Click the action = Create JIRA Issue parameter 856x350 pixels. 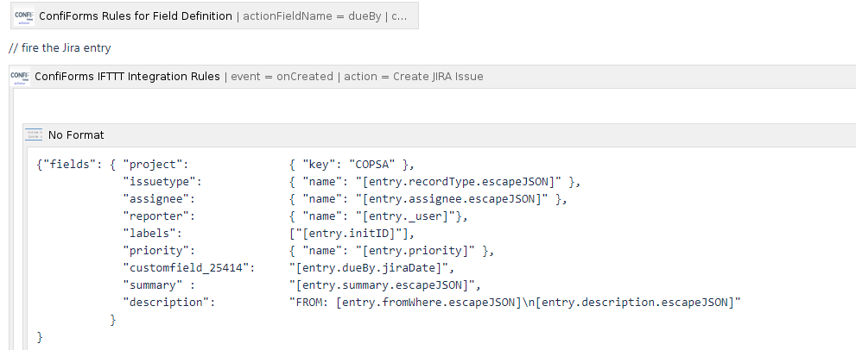413,77
